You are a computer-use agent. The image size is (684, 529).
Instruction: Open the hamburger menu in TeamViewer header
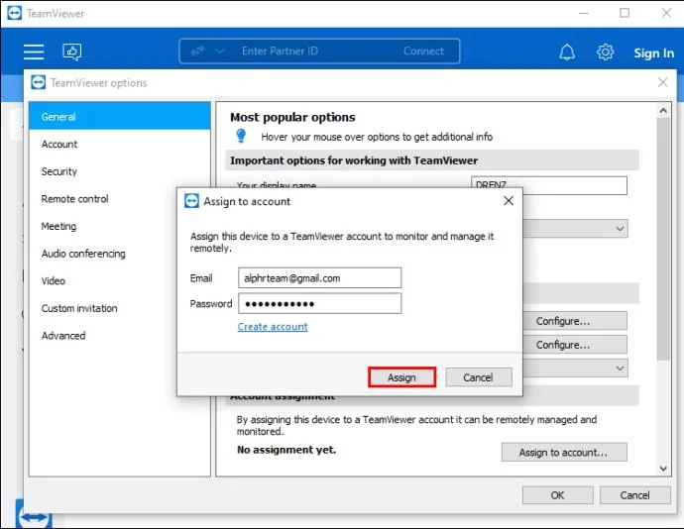coord(34,52)
